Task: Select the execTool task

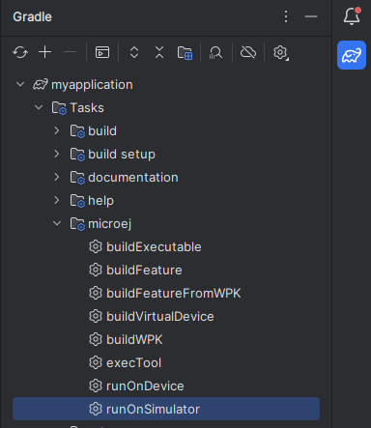Action: tap(133, 363)
